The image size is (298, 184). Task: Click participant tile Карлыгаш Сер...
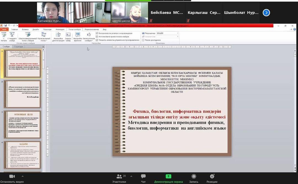coord(204,12)
